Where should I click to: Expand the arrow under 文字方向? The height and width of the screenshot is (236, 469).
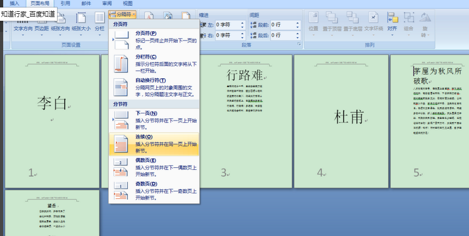(x=23, y=35)
